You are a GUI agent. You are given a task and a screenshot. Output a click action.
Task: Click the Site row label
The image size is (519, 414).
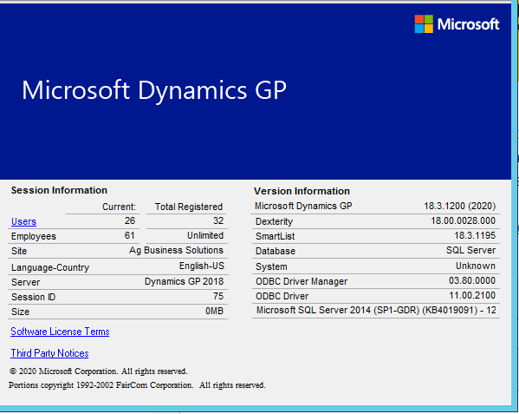coord(19,251)
